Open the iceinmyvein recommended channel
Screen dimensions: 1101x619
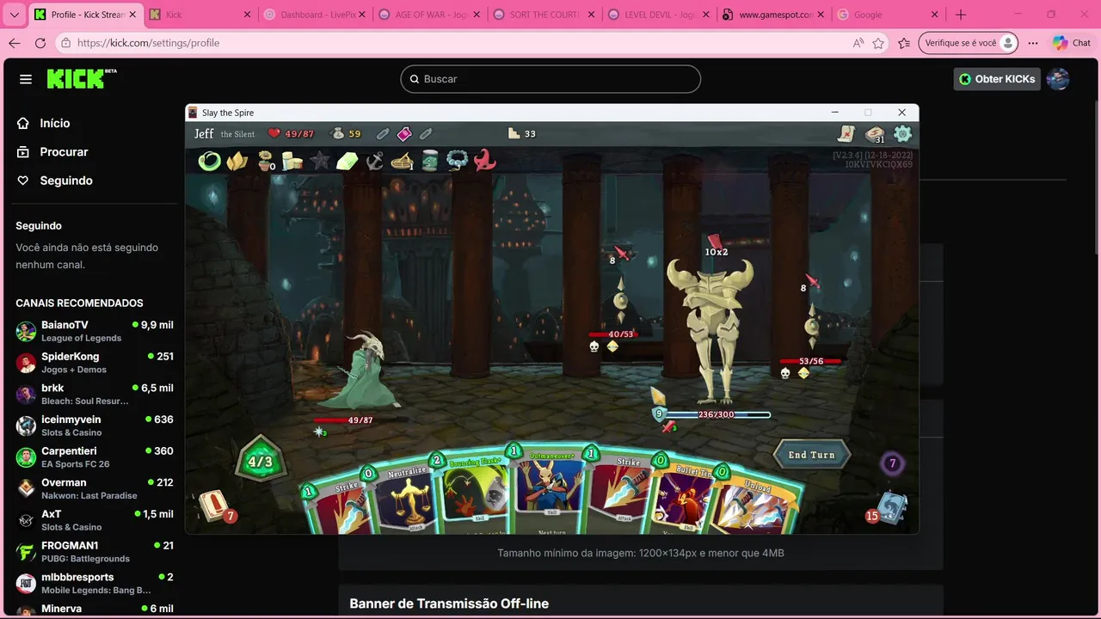(x=95, y=426)
